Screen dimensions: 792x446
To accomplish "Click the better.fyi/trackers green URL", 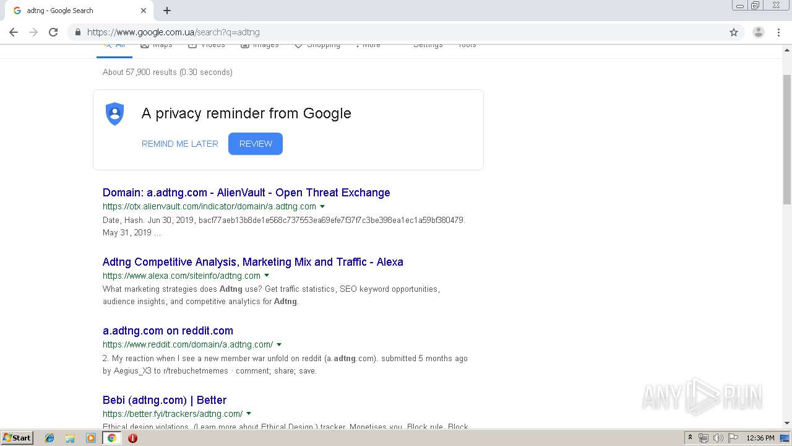I will point(173,414).
